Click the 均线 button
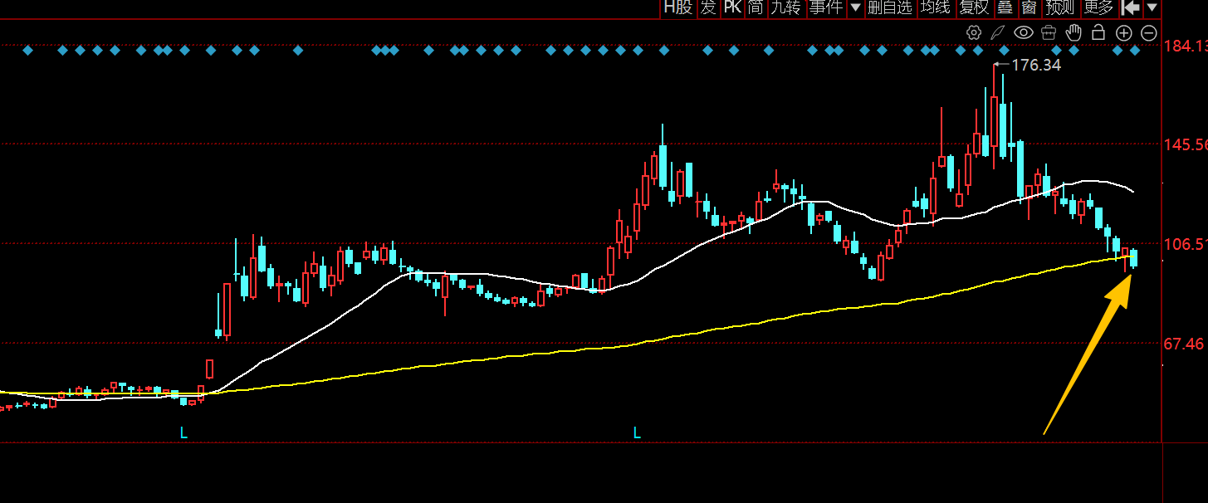1208x503 pixels. [936, 7]
